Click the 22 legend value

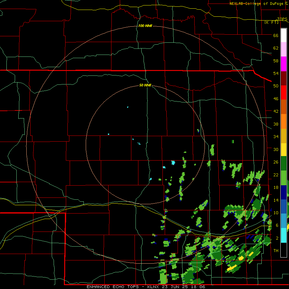[276, 175]
